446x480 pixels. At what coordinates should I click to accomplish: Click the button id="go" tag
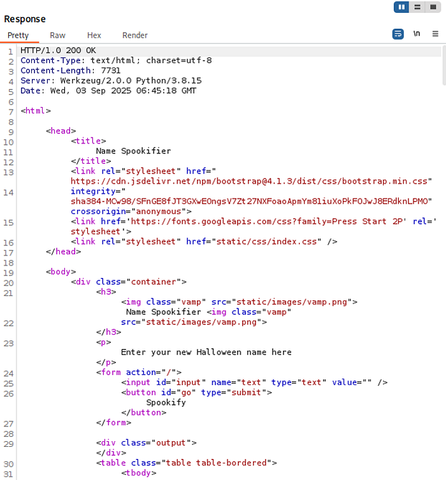(196, 393)
